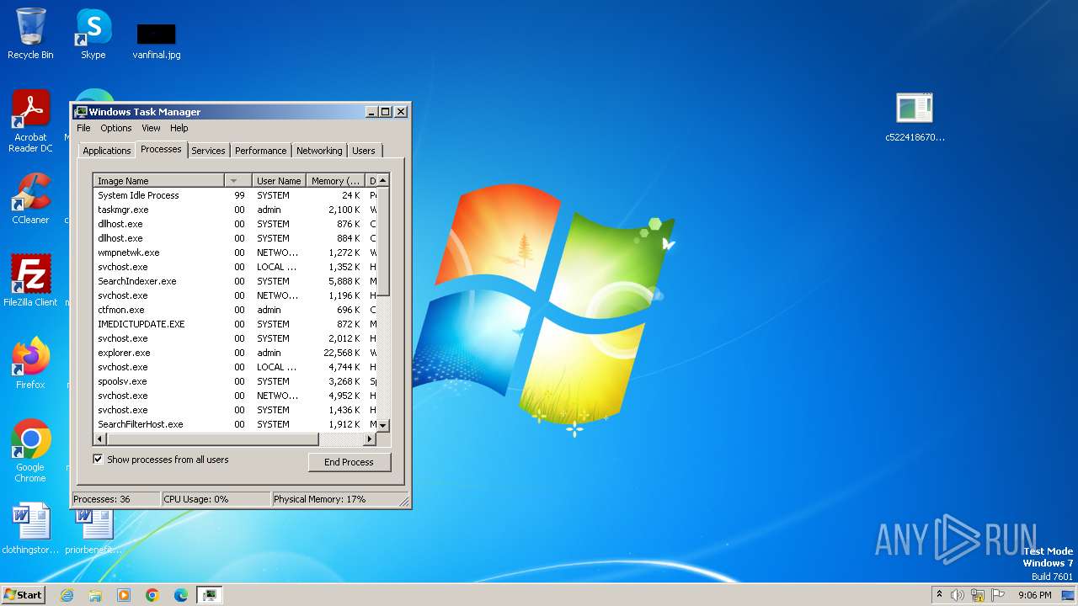Select the Task Manager taskbar button
The height and width of the screenshot is (606, 1078).
(x=209, y=595)
